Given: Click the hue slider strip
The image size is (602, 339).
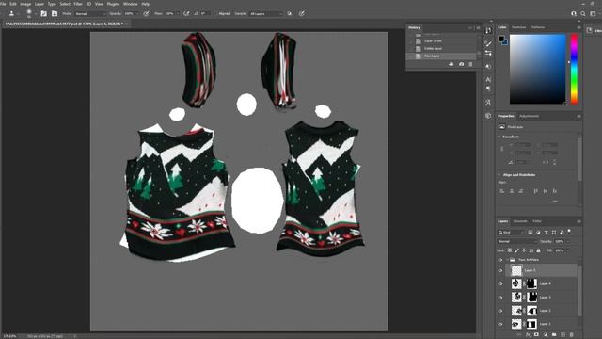Looking at the screenshot, I should 574,69.
